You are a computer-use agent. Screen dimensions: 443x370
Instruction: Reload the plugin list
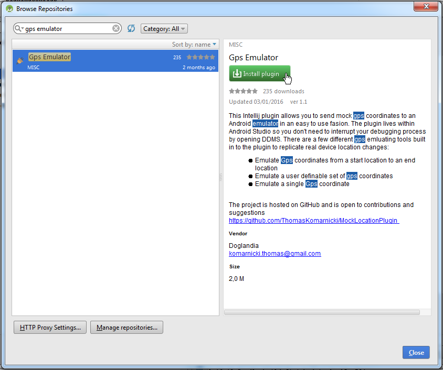131,28
